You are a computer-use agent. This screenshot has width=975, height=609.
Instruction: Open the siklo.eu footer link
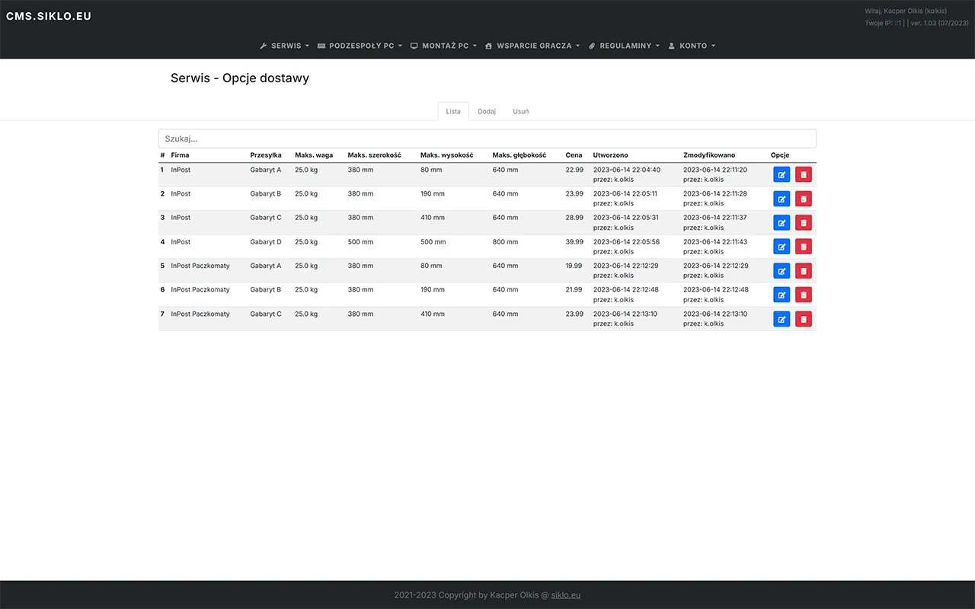point(565,595)
